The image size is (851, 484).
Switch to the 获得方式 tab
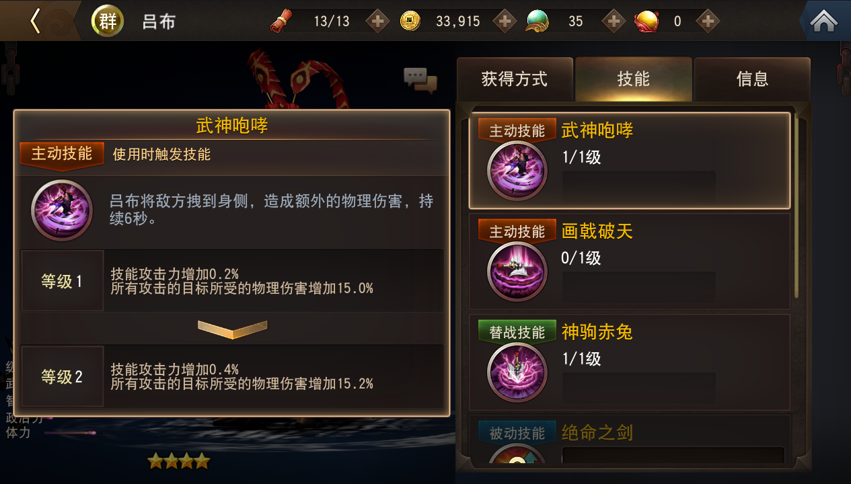tap(515, 79)
